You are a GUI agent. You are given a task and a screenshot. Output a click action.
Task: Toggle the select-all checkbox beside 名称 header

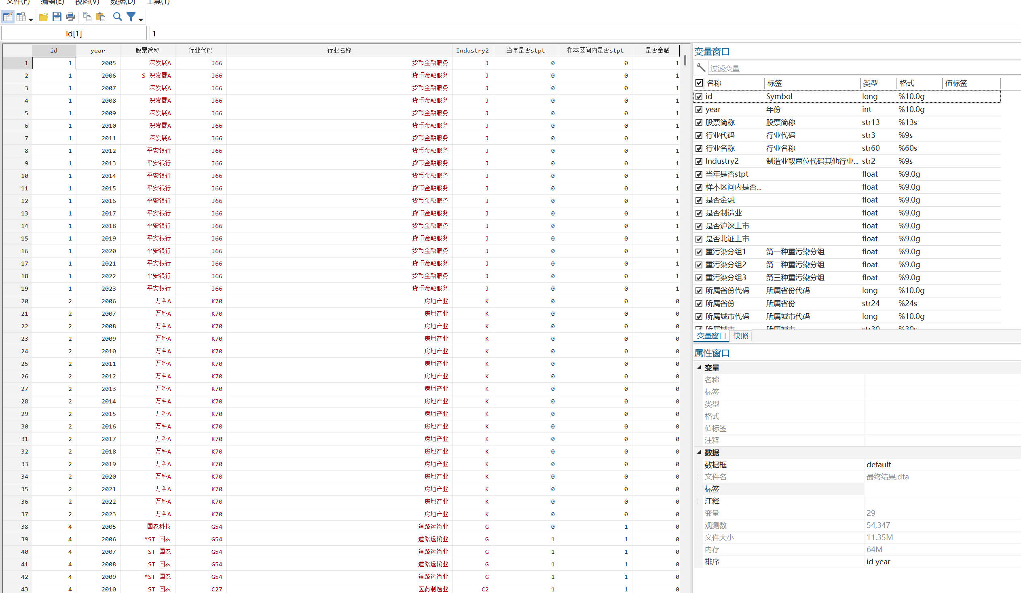pos(699,83)
